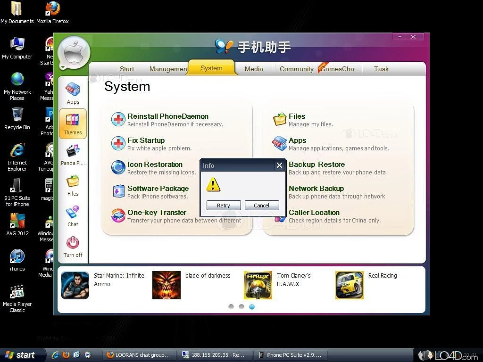Click the Fix Startup red cross icon

point(118,143)
